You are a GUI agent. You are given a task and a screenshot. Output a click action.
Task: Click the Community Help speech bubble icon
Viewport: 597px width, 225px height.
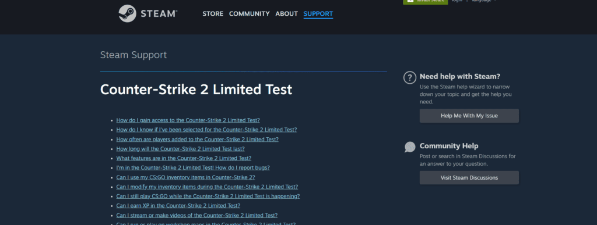tap(410, 147)
